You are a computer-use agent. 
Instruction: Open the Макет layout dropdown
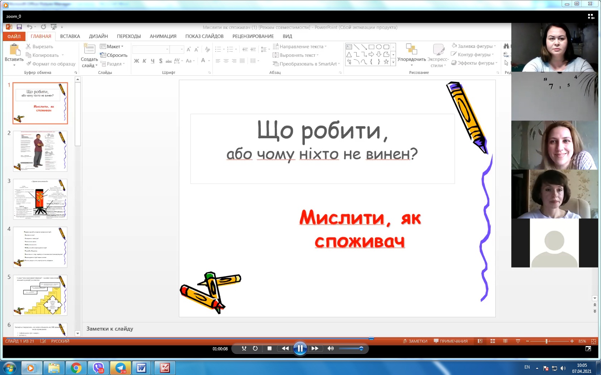click(x=112, y=46)
